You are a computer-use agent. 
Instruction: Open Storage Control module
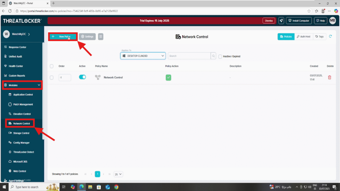(x=21, y=133)
